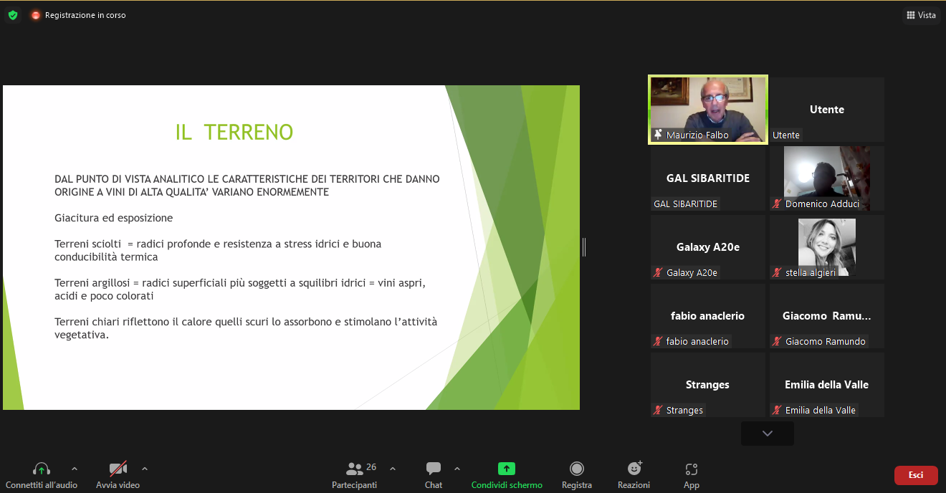Click the red Esci button
The image size is (946, 493).
tap(916, 475)
